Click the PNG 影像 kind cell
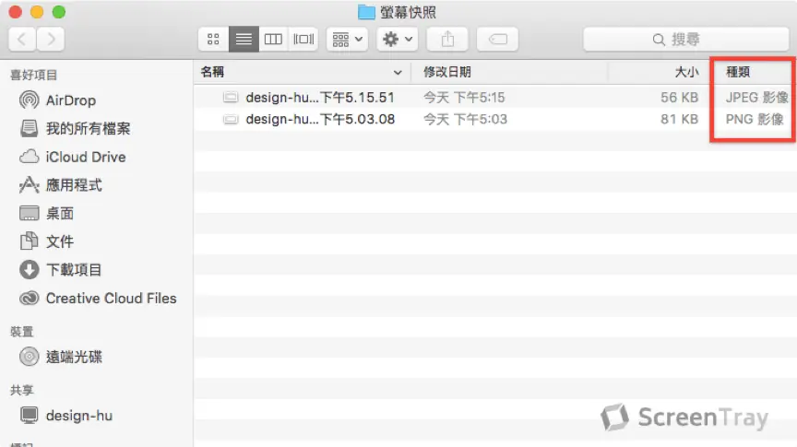 pyautogui.click(x=755, y=119)
